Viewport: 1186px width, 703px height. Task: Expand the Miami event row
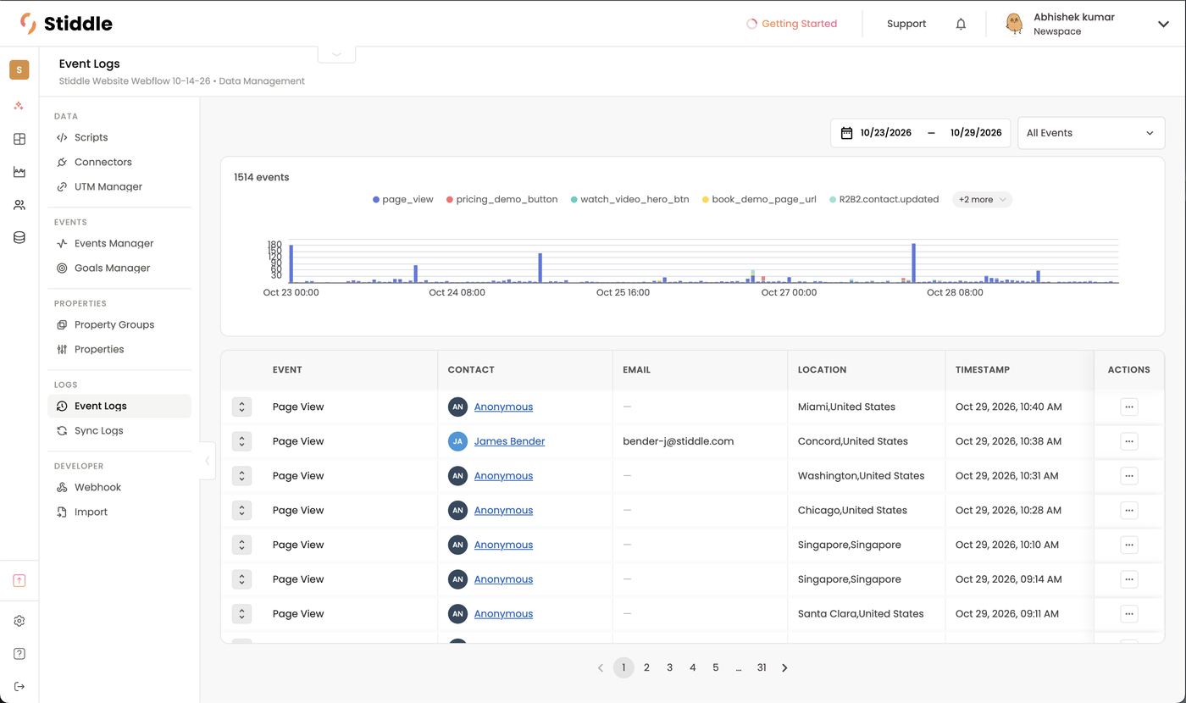click(x=241, y=407)
